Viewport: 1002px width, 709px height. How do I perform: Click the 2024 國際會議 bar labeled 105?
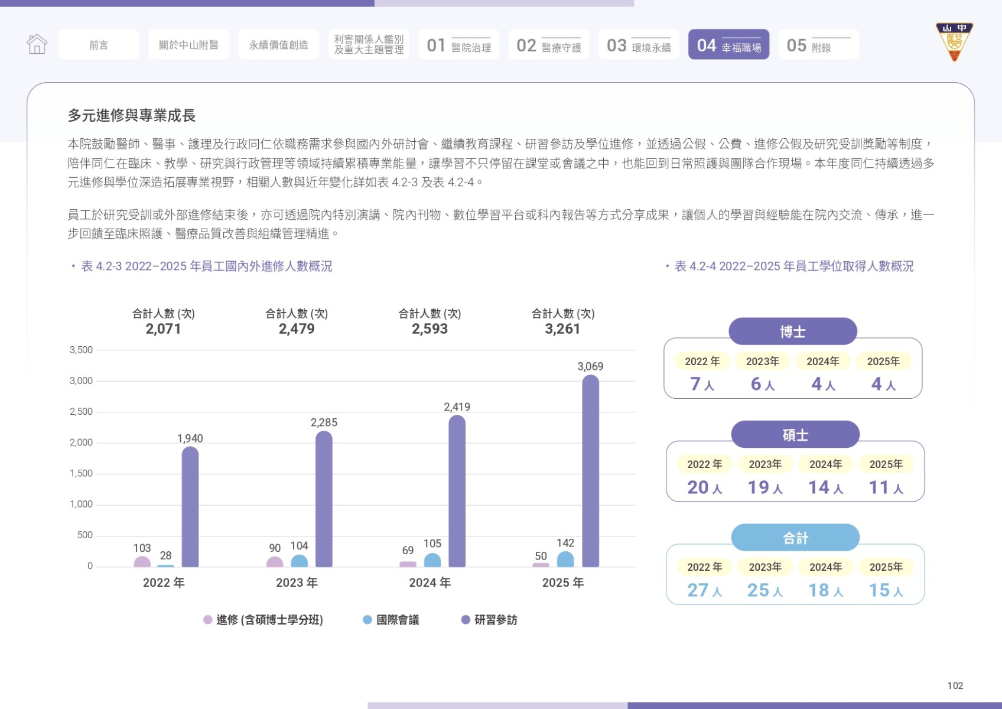point(432,560)
